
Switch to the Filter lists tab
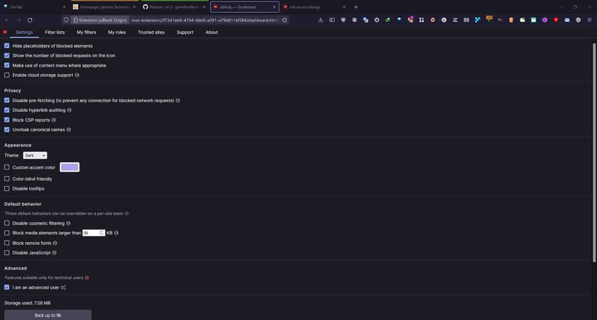click(x=55, y=32)
